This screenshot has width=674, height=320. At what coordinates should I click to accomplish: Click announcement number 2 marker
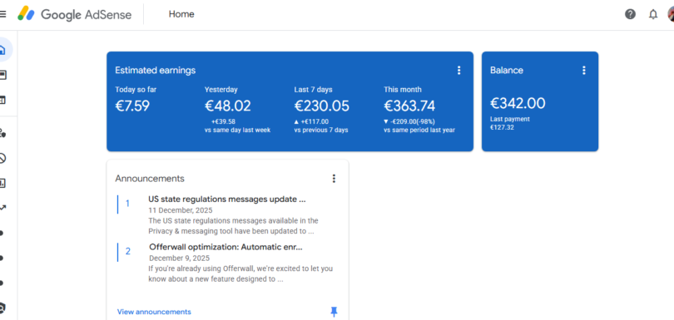click(127, 252)
